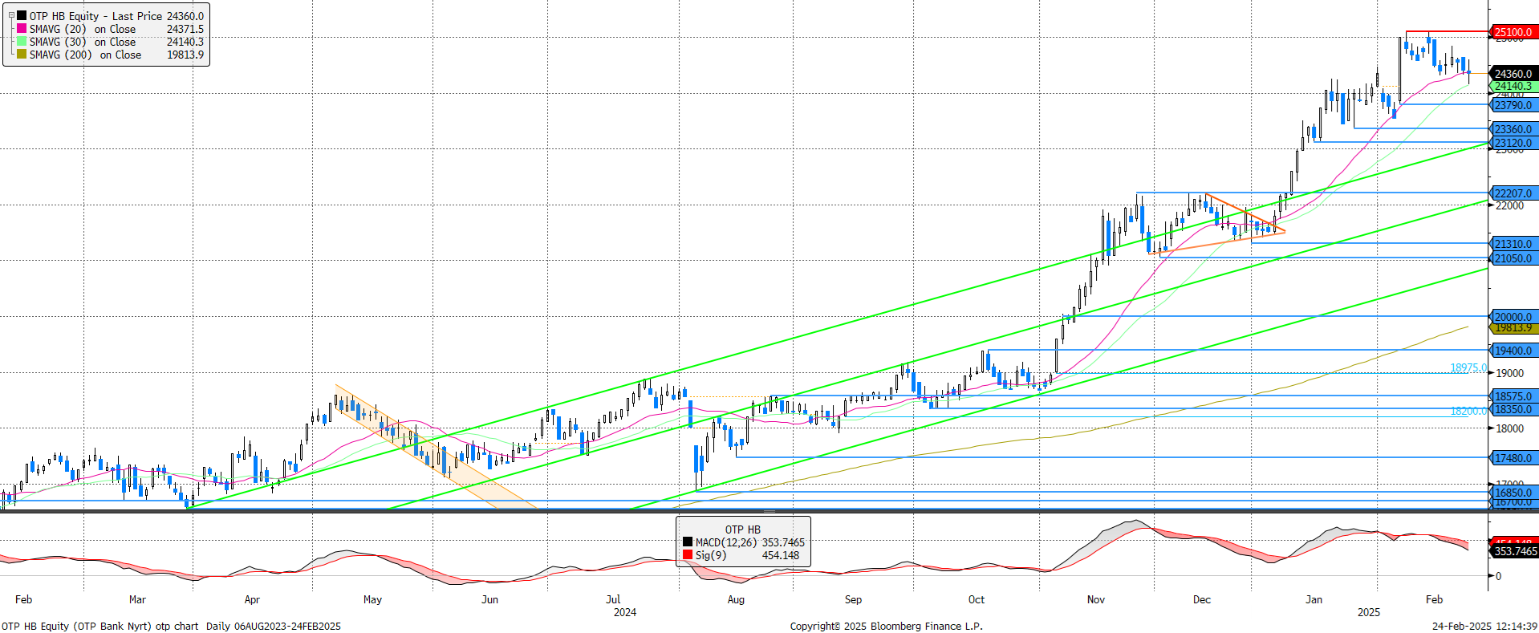Select the 18350.0 horizontal line label

1513,409
